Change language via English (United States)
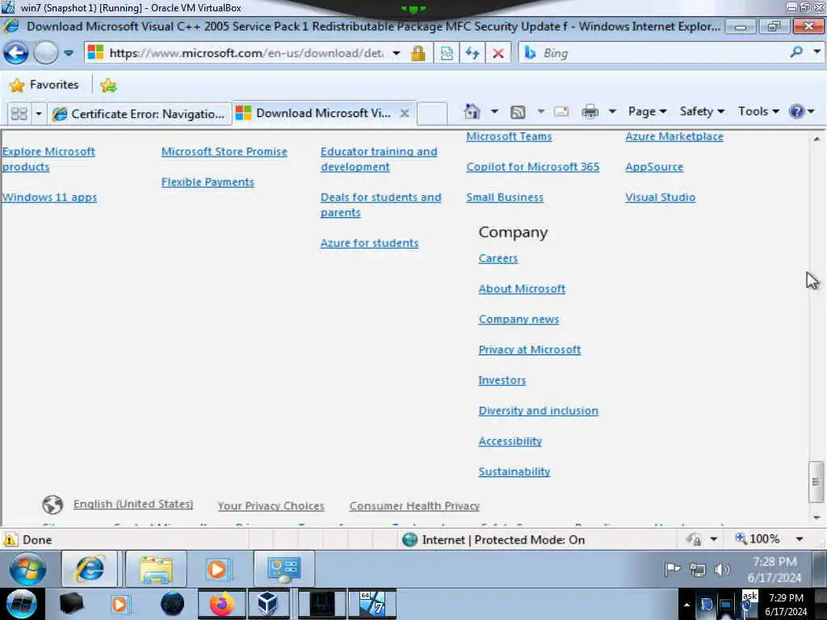This screenshot has height=620, width=827. click(133, 504)
